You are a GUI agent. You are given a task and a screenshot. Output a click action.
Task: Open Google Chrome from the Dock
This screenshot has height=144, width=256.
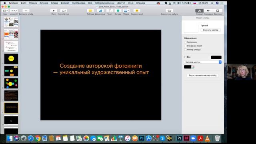point(38,138)
